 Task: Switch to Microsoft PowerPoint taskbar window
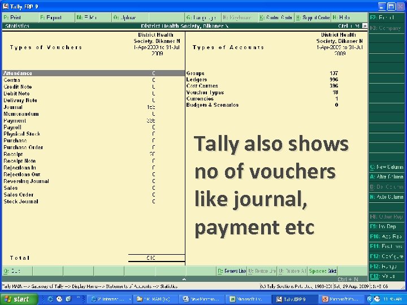coord(341,299)
